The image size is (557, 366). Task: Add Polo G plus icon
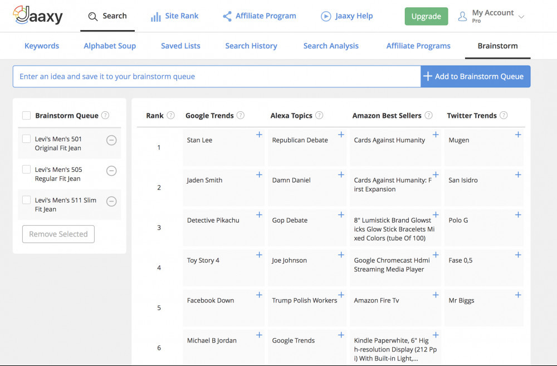coord(518,215)
